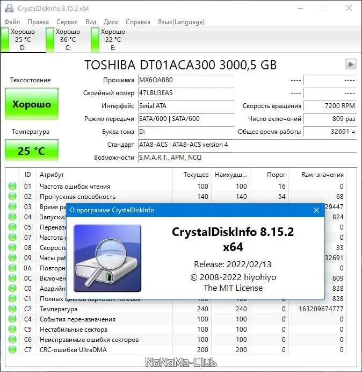Click status circle for attribute C2
The width and height of the screenshot is (362, 372).
point(12,309)
